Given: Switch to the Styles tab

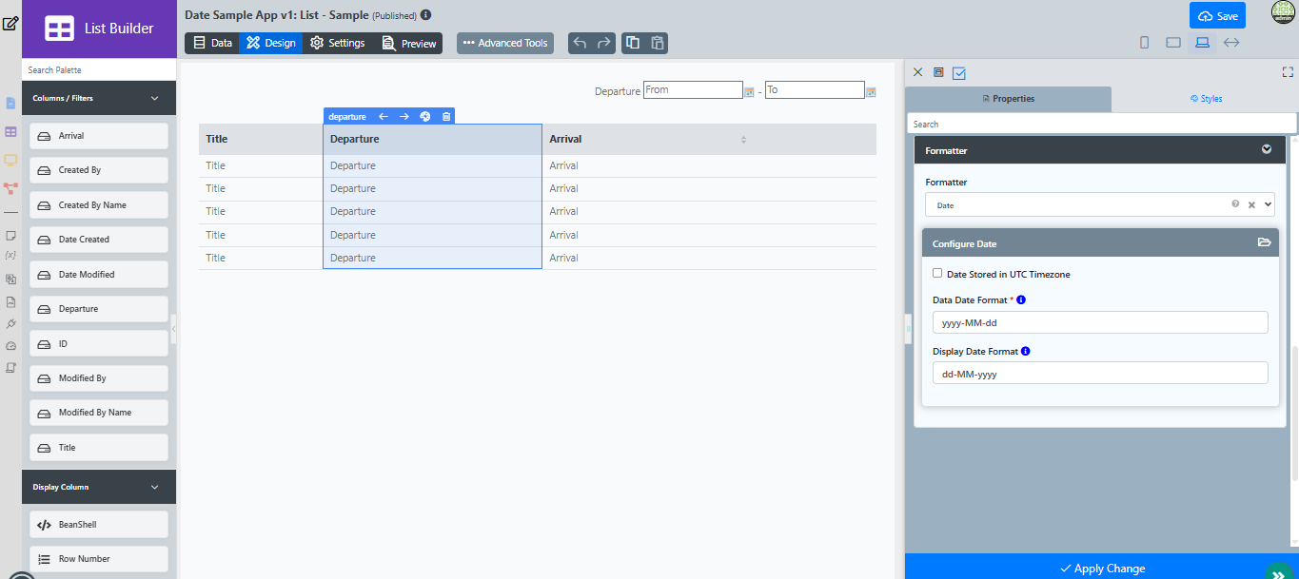Looking at the screenshot, I should click(1206, 99).
